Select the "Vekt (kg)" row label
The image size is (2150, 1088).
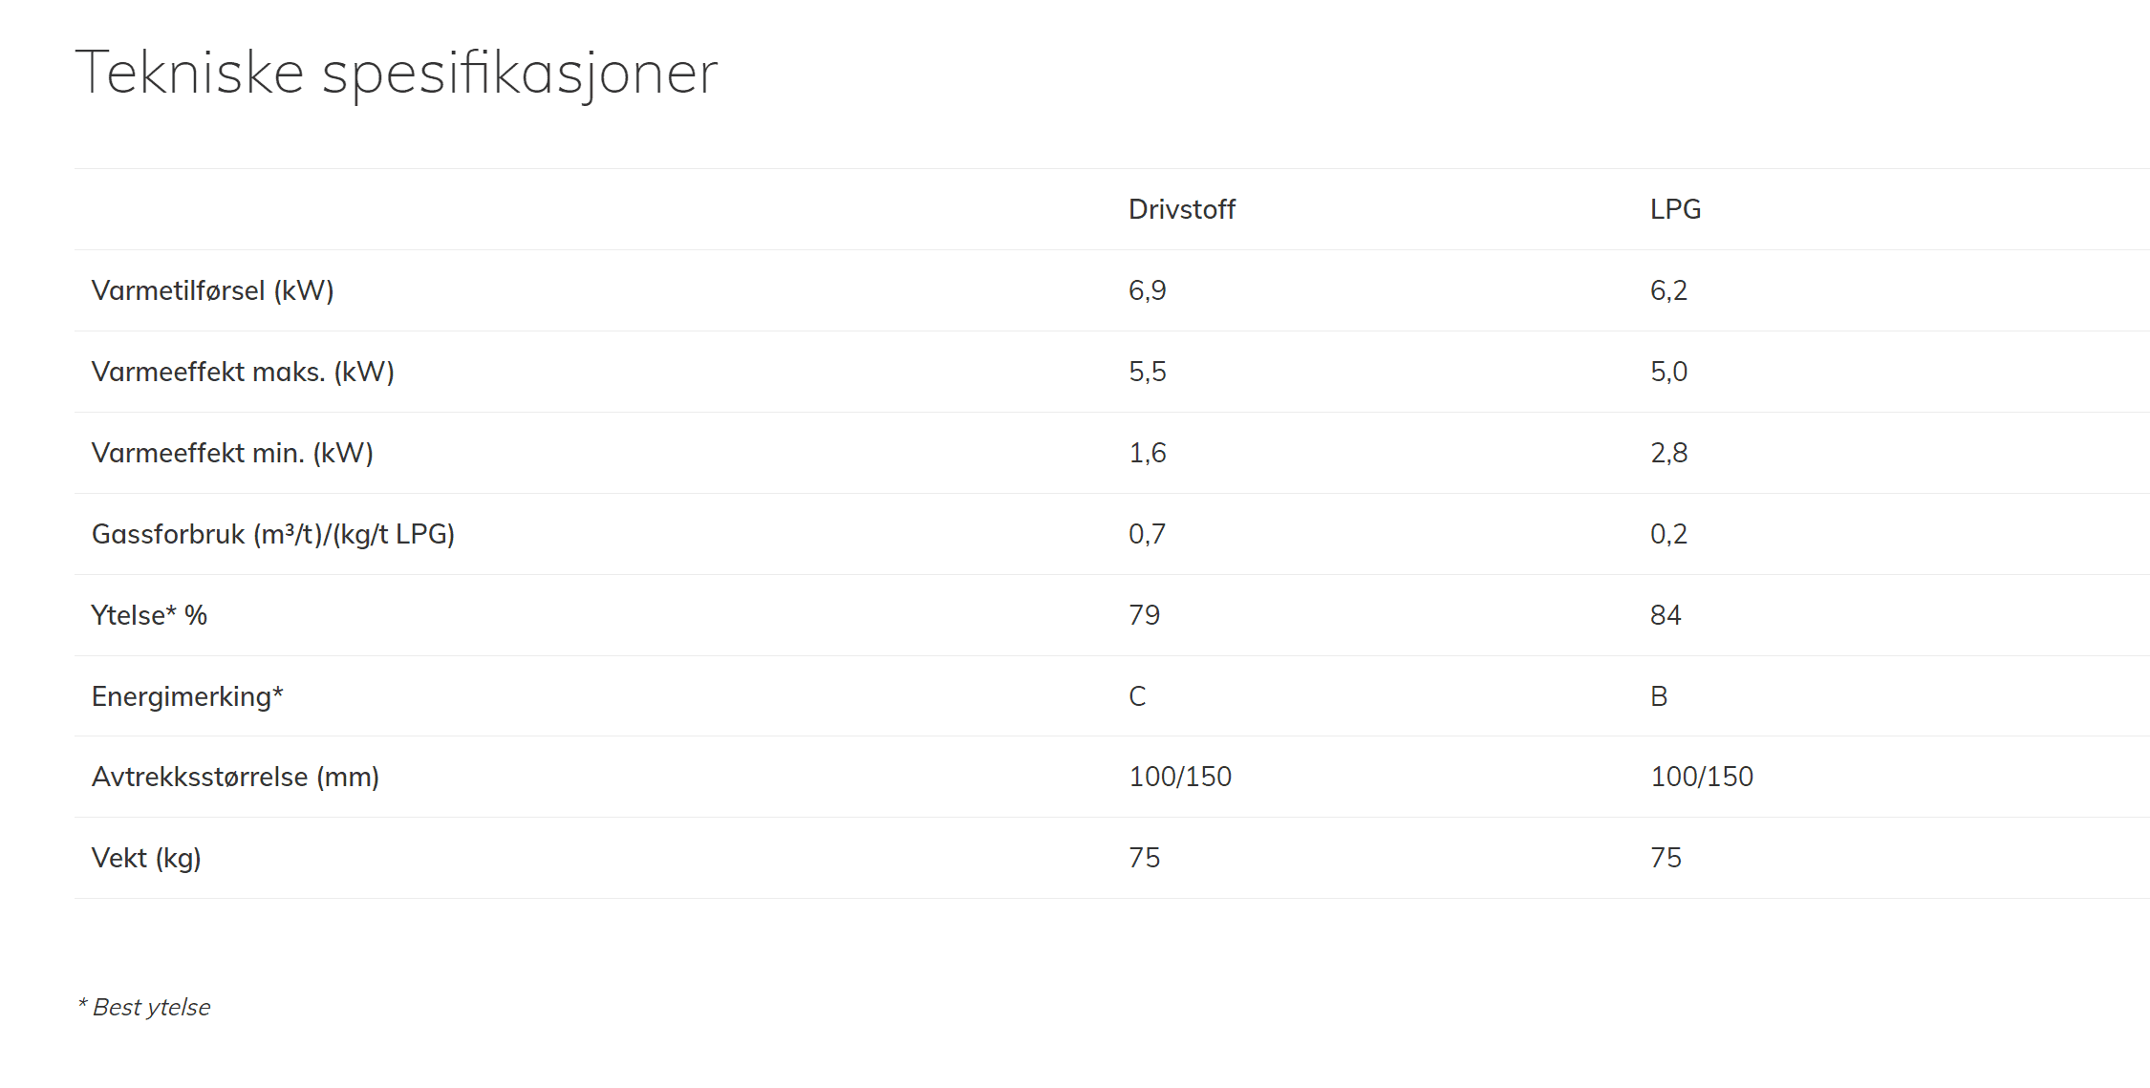(146, 858)
